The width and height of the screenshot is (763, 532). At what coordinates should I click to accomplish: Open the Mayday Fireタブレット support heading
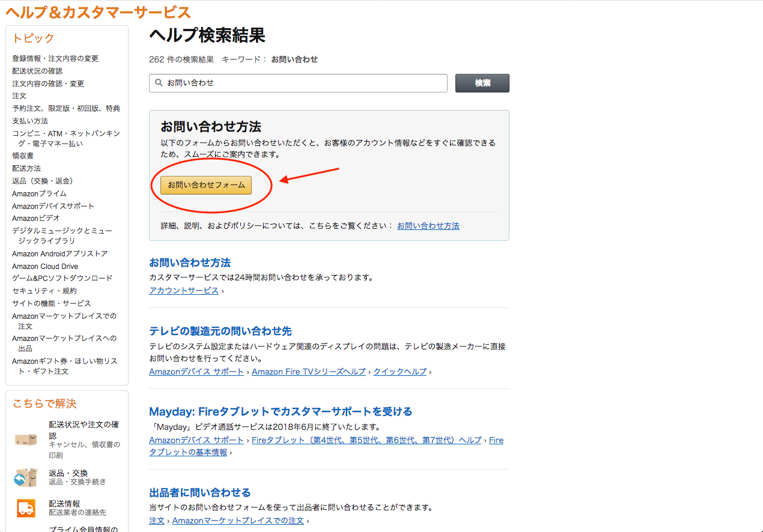pos(280,411)
